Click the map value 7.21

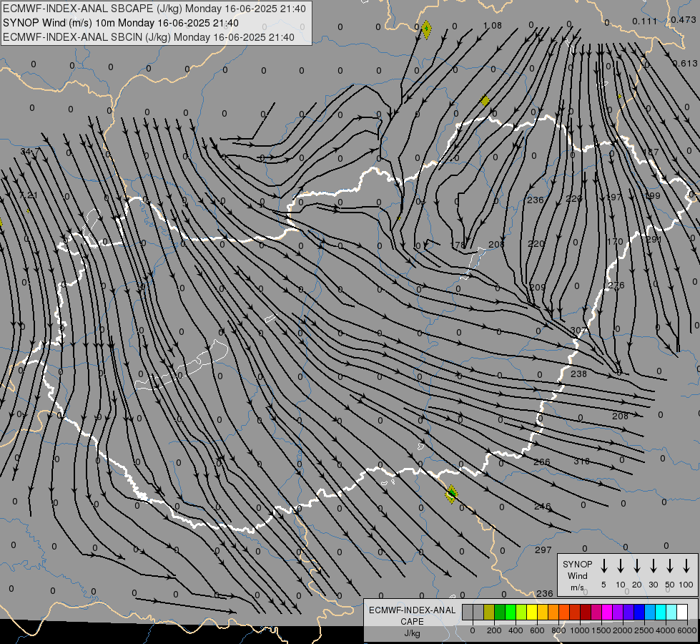pos(29,195)
